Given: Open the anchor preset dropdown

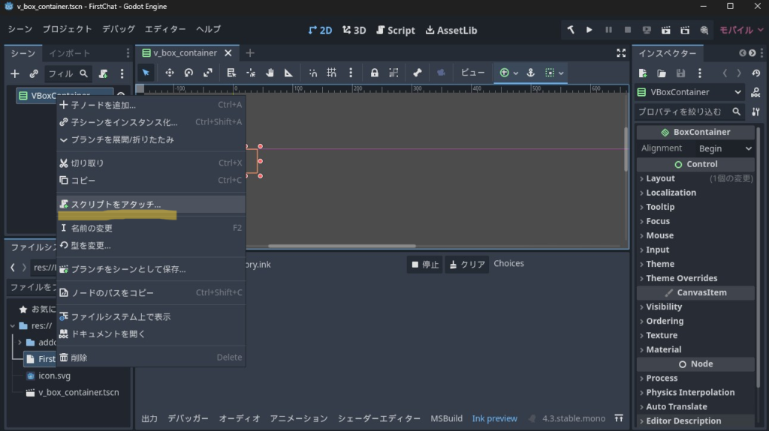Looking at the screenshot, I should tap(508, 73).
